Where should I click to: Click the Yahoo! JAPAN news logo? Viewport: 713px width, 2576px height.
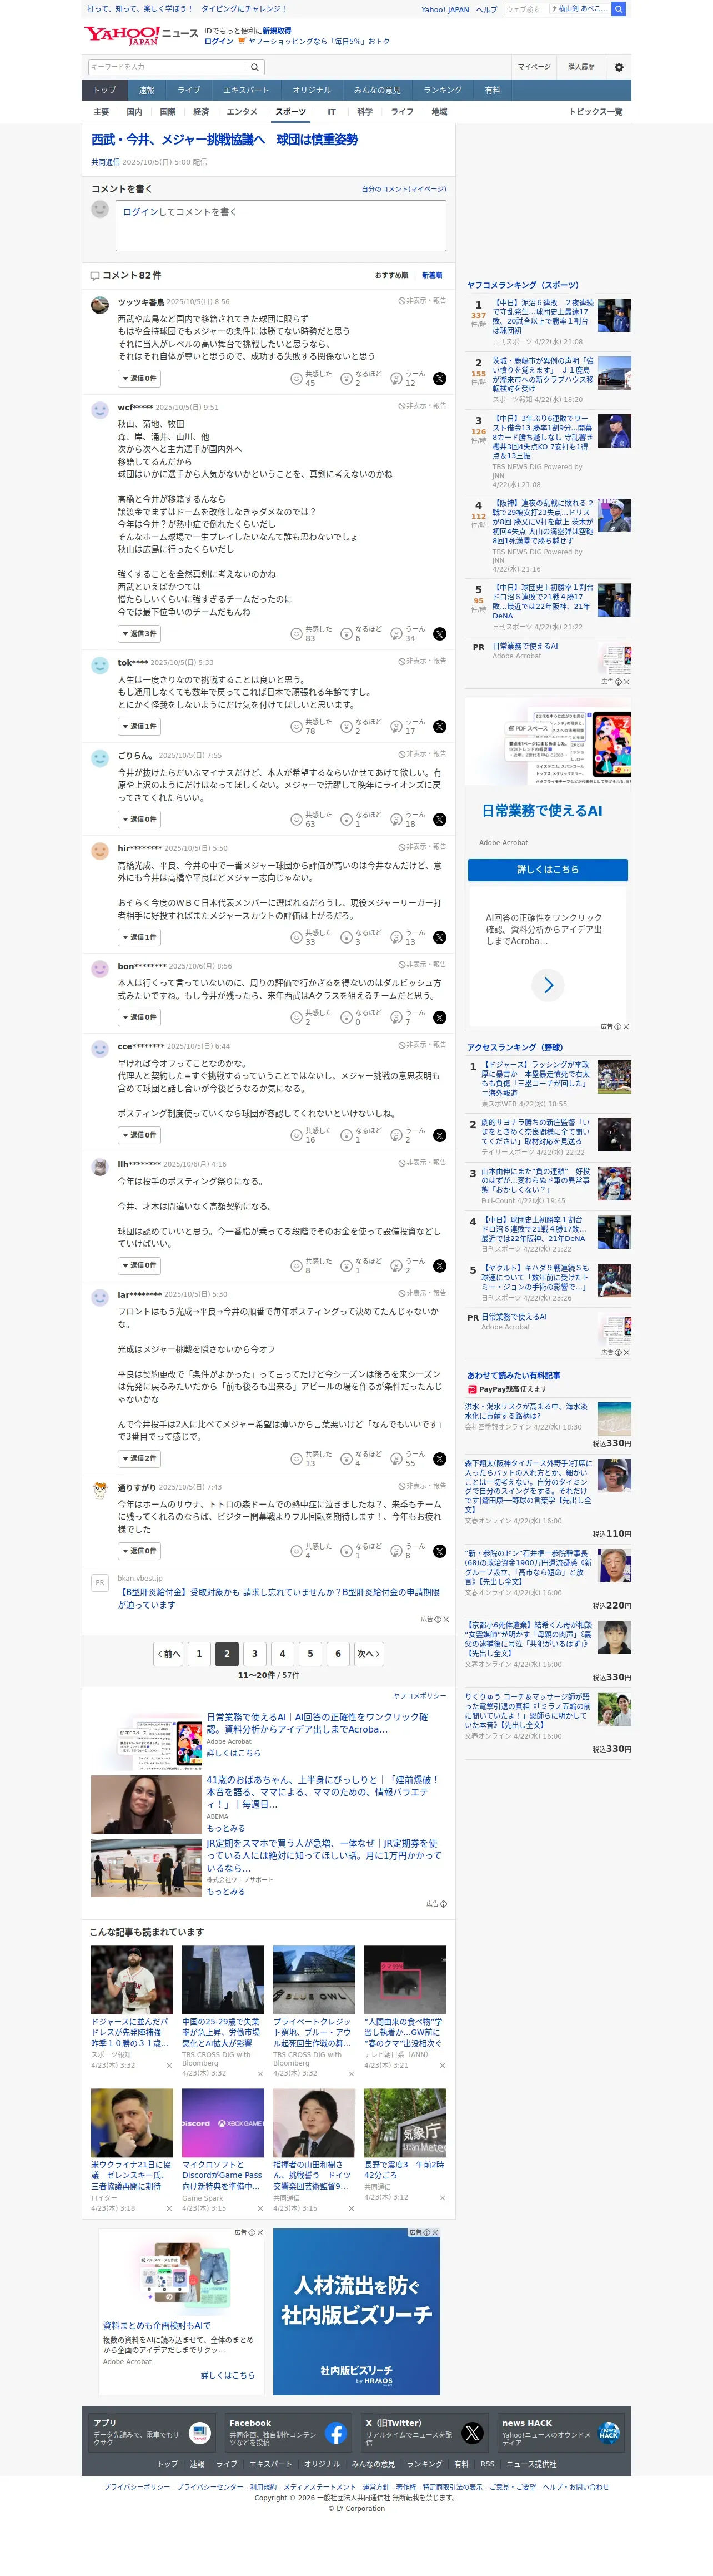pos(140,36)
